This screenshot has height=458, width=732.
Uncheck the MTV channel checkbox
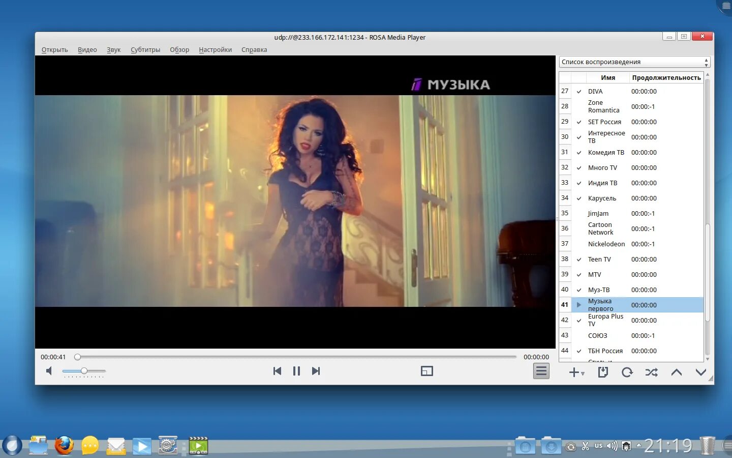[x=579, y=274]
